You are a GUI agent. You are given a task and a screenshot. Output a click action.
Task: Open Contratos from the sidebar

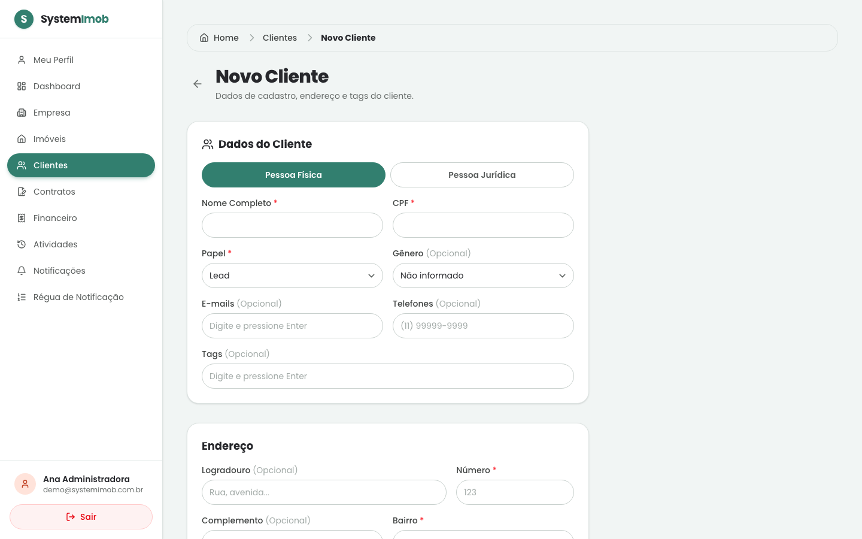click(x=81, y=192)
